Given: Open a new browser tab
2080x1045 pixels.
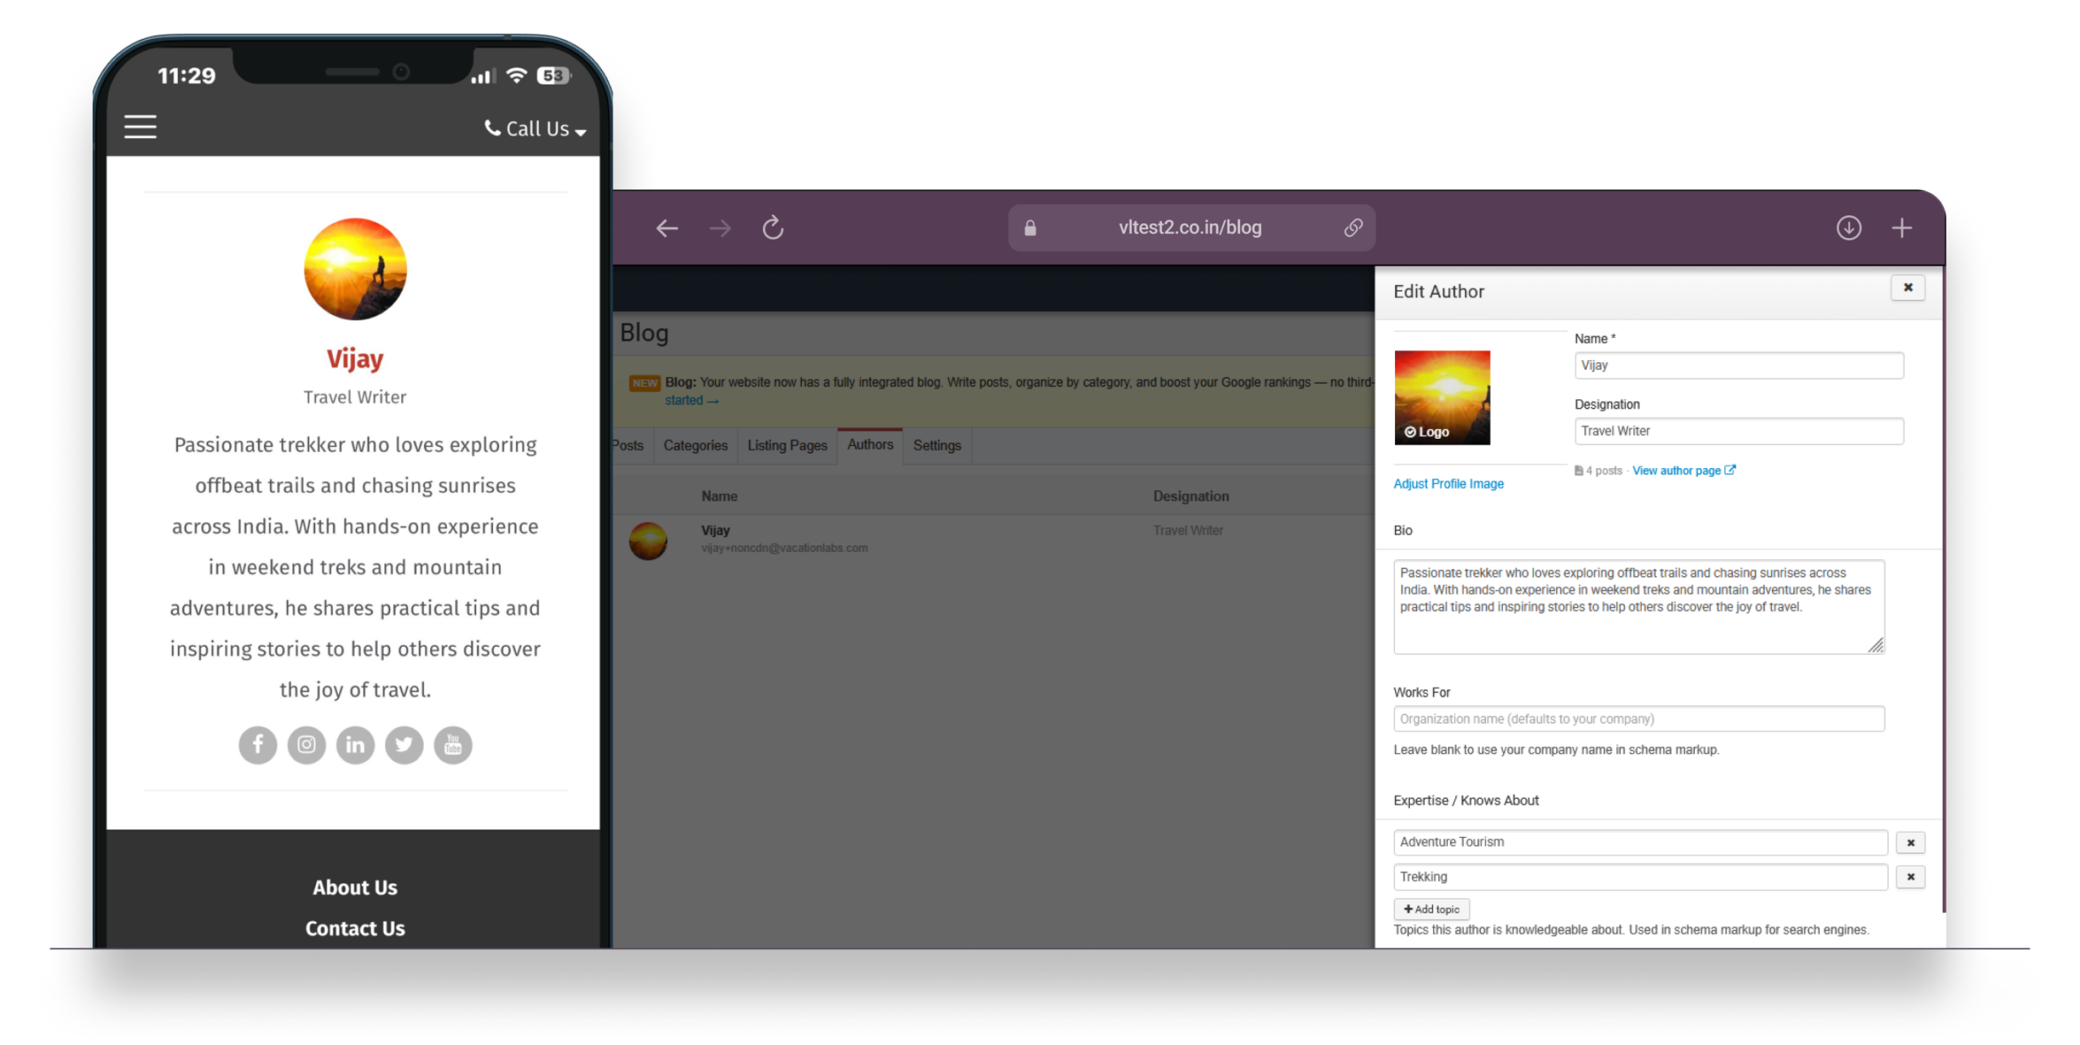Looking at the screenshot, I should pyautogui.click(x=1901, y=228).
